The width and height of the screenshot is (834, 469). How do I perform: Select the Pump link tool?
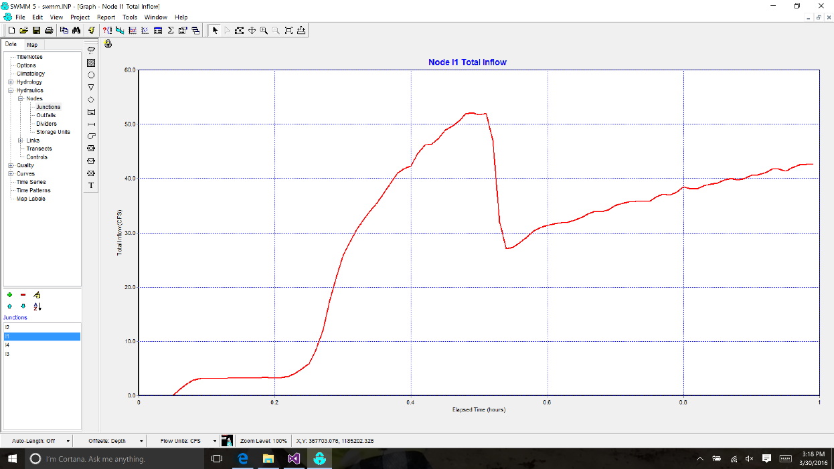(x=91, y=136)
